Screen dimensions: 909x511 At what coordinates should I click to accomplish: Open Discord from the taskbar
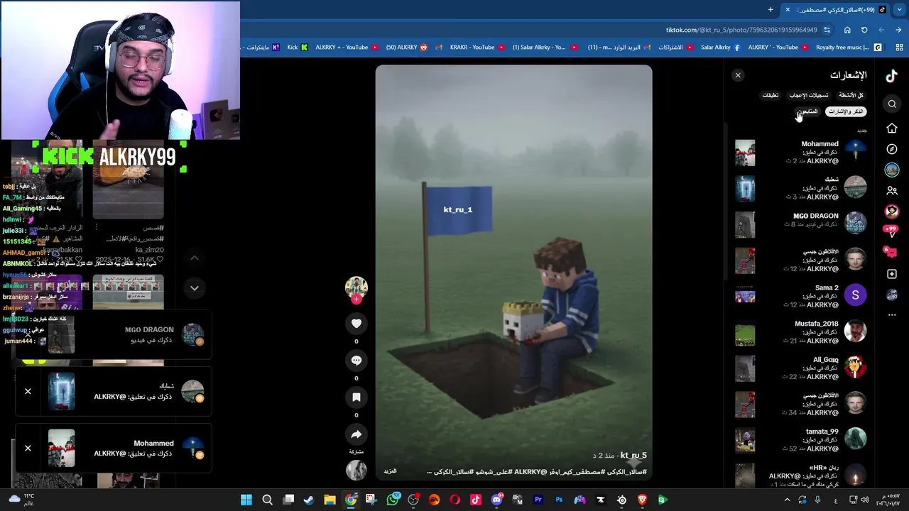(496, 500)
